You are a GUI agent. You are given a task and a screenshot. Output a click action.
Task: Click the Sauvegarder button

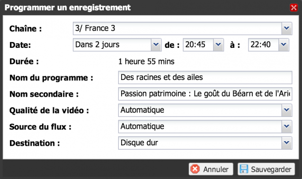coord(266,169)
